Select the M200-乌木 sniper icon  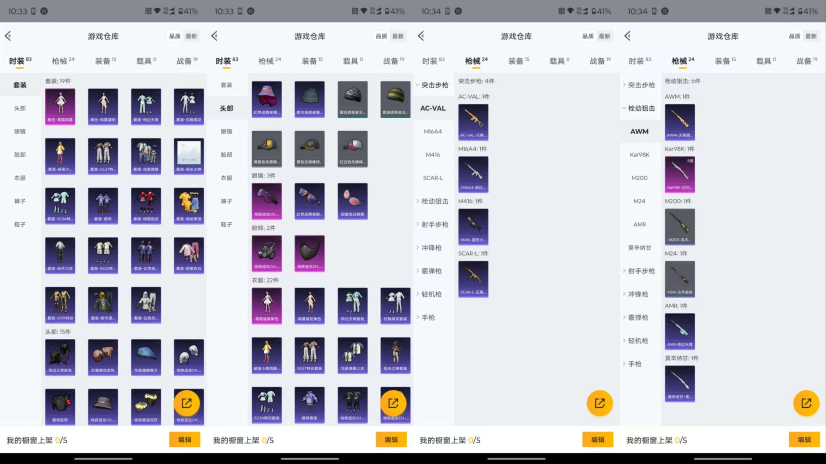coord(680,227)
